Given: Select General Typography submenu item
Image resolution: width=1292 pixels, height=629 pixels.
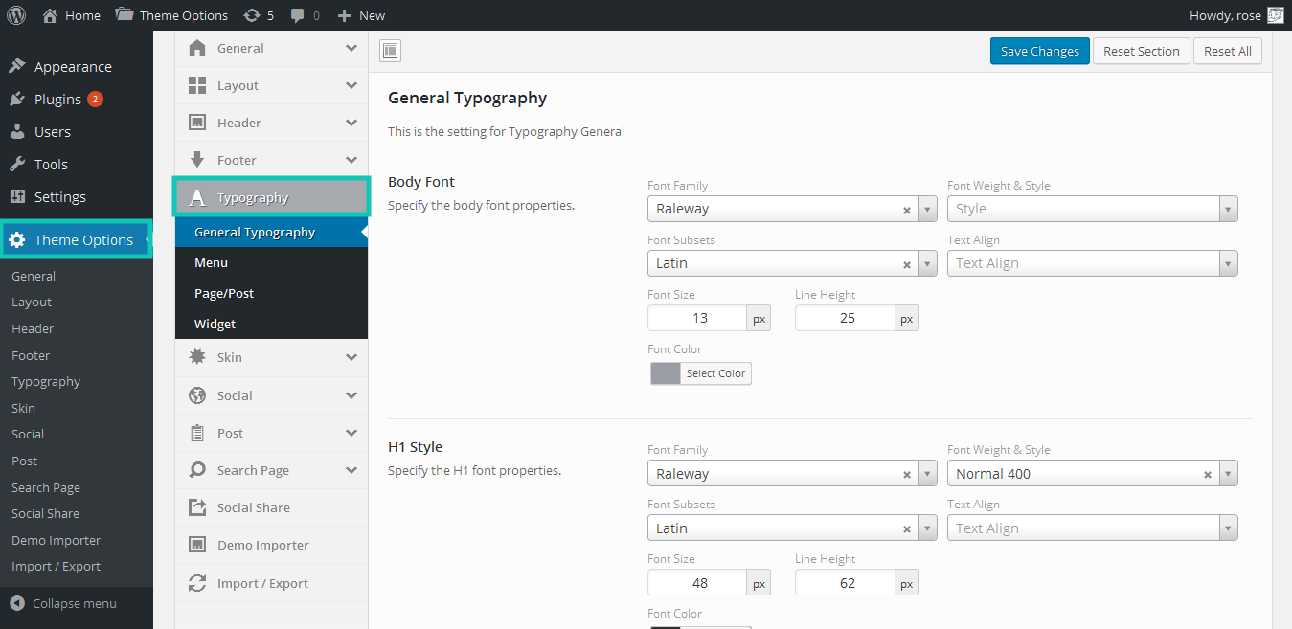Looking at the screenshot, I should (271, 232).
